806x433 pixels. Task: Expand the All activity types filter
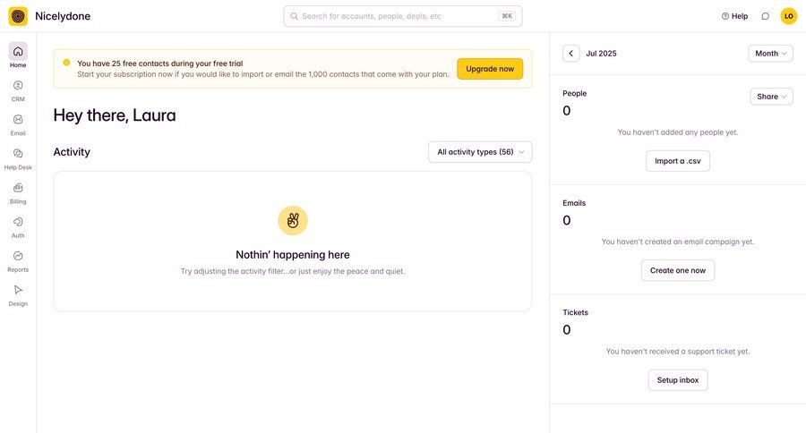[x=480, y=152]
